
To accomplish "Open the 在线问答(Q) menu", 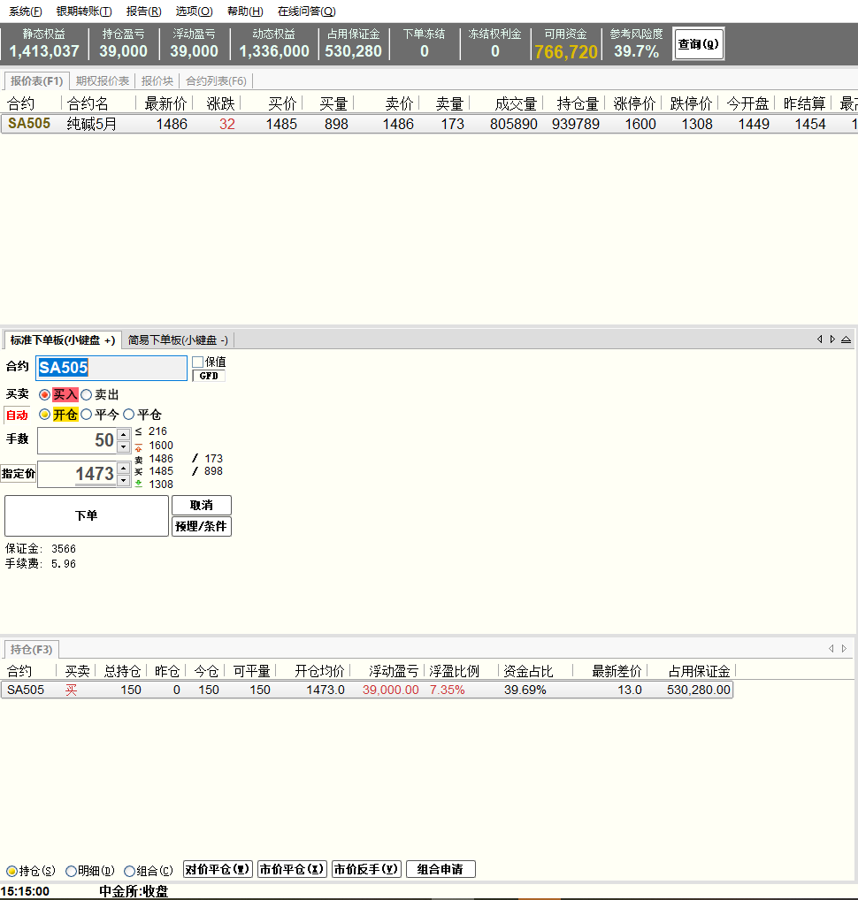I will (x=307, y=11).
